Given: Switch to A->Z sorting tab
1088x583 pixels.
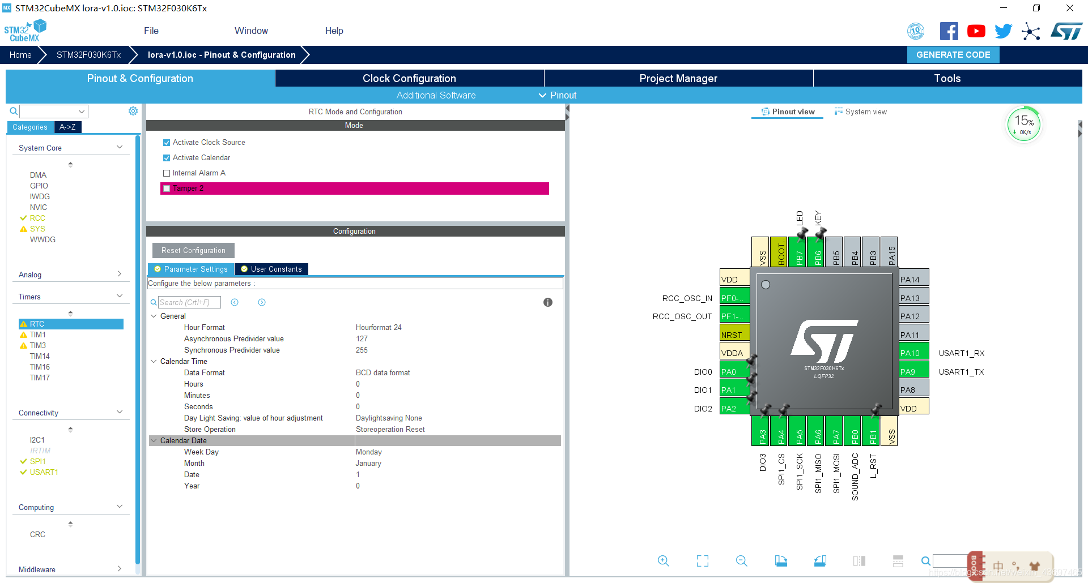Looking at the screenshot, I should [67, 127].
